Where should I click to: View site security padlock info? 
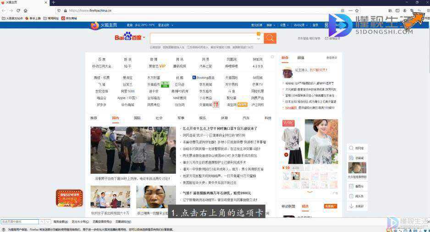(x=65, y=11)
